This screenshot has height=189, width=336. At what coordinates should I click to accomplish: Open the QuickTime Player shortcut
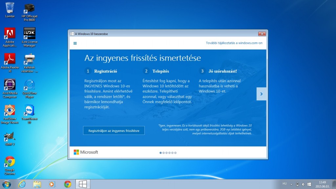pos(30,84)
